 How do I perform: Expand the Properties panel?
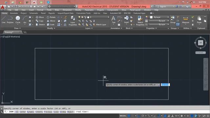(151, 28)
